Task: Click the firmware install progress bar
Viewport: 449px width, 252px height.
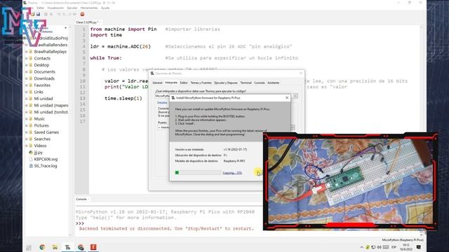Action: (198, 173)
